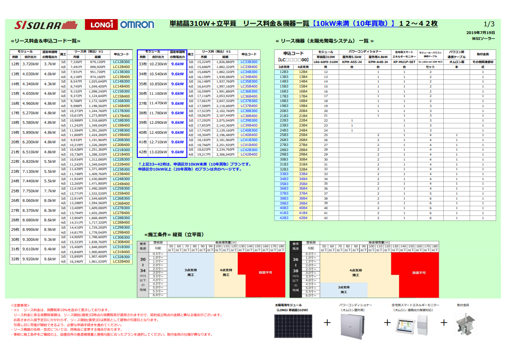Click the SI SOLAR logo

click(x=46, y=25)
